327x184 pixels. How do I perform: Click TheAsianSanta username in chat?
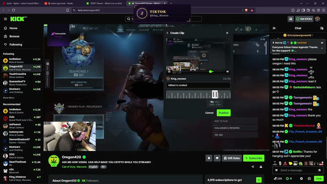303,126
